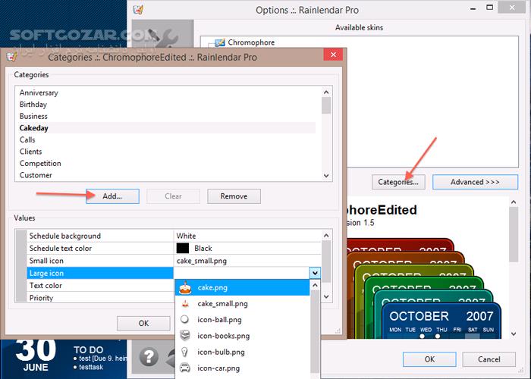Click the Black color swatch
This screenshot has height=379, width=531.
(x=183, y=248)
